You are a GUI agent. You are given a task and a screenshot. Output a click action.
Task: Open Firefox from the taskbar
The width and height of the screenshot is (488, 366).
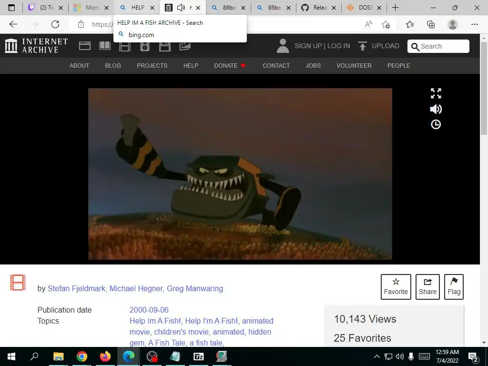pyautogui.click(x=105, y=356)
